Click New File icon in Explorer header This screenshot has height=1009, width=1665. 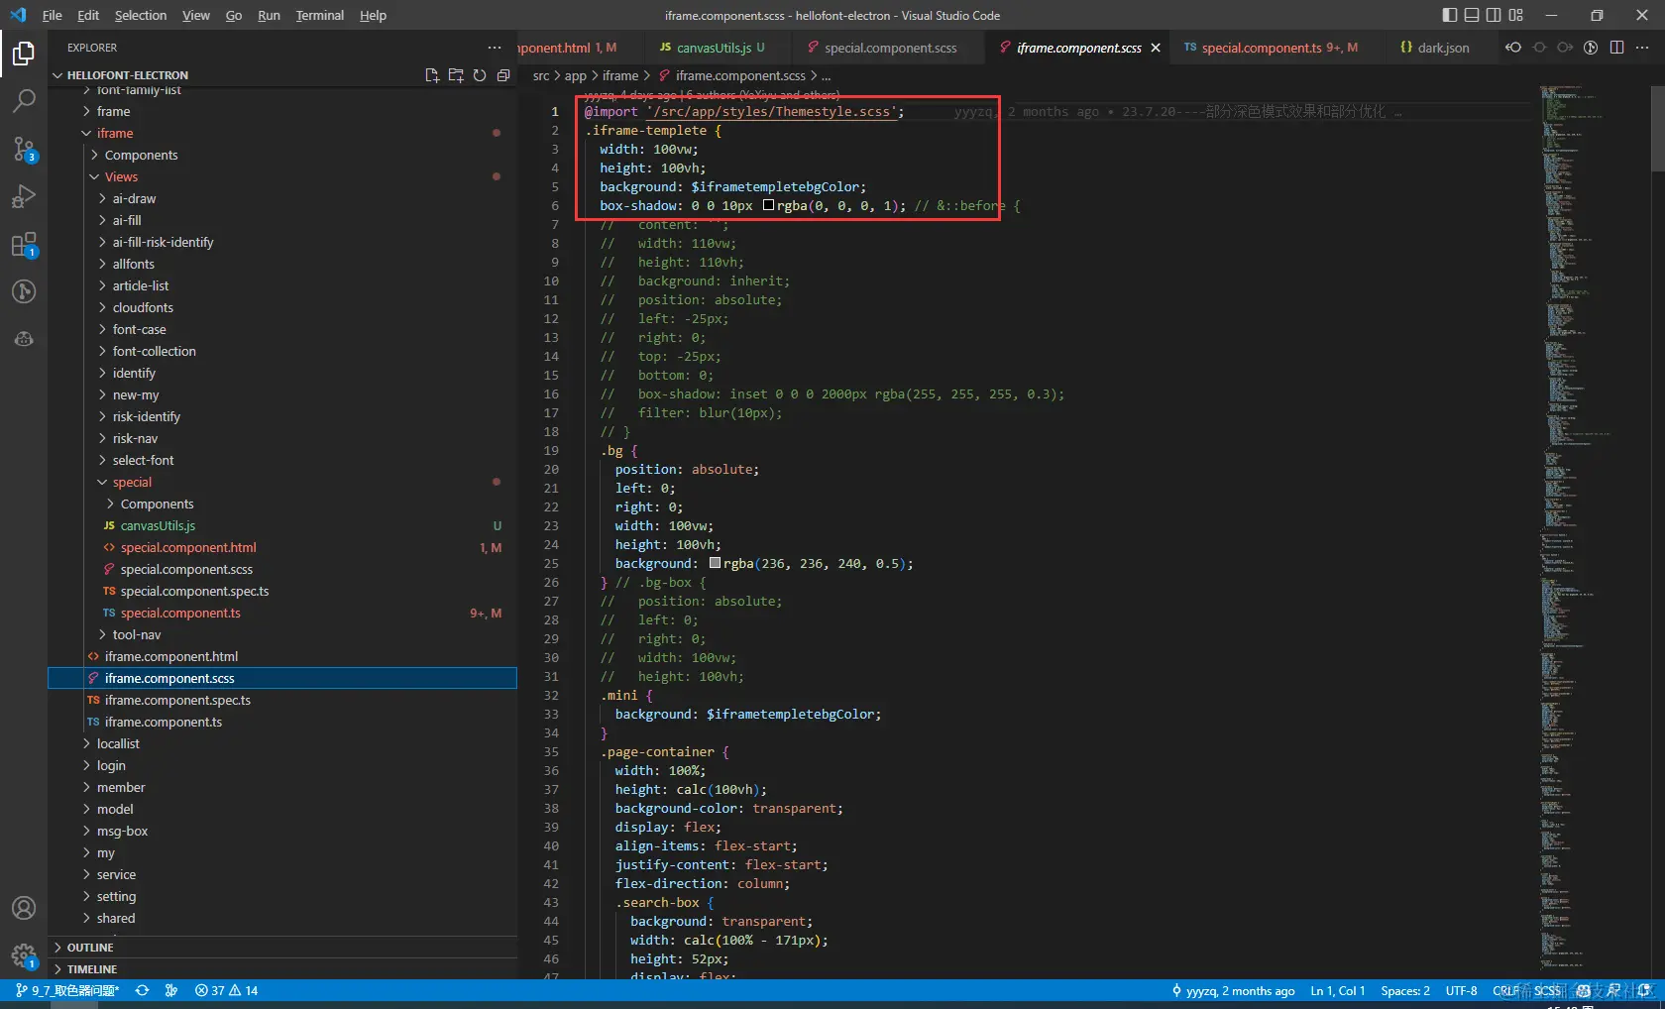coord(432,75)
